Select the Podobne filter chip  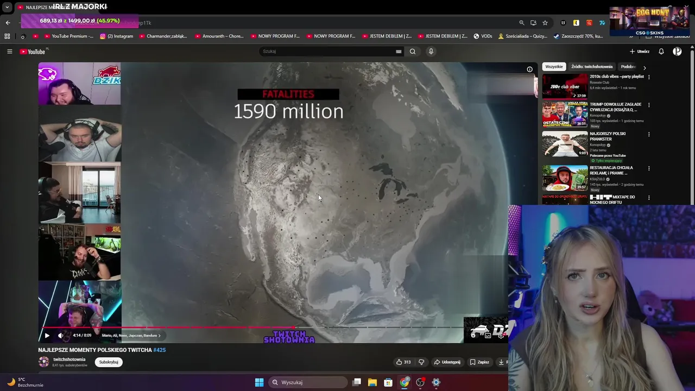point(628,67)
